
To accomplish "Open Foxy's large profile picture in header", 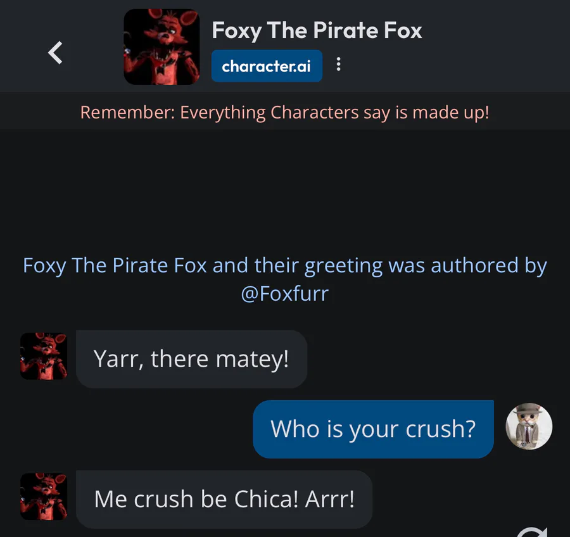I will [161, 47].
